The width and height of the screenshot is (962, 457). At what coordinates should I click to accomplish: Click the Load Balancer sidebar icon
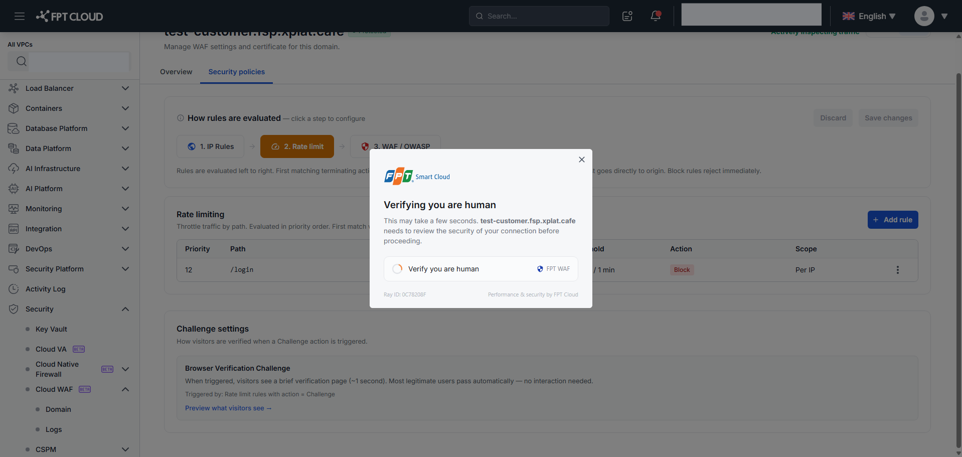click(14, 88)
